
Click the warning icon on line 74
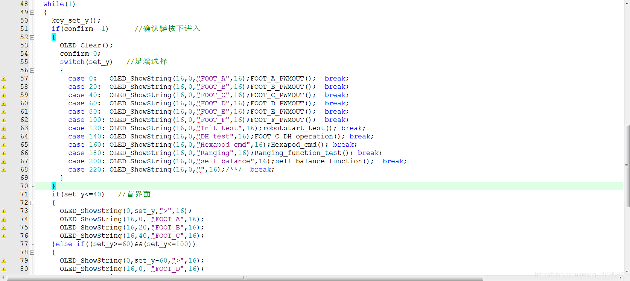coord(4,219)
